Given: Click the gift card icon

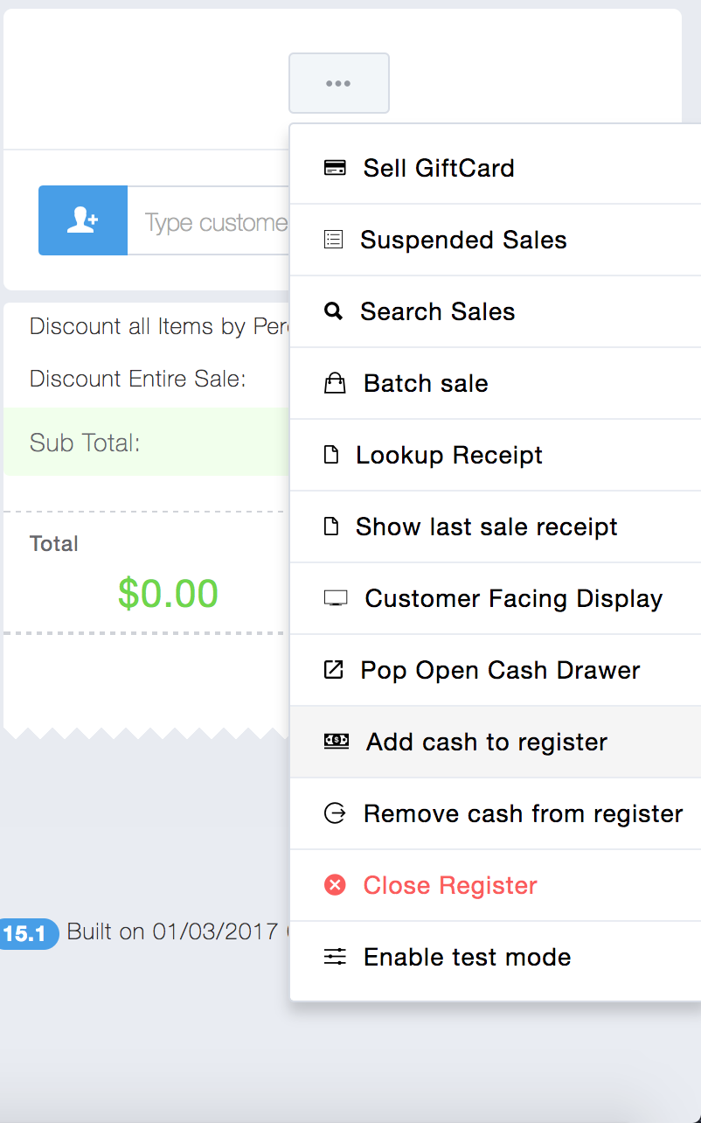Looking at the screenshot, I should pos(335,168).
